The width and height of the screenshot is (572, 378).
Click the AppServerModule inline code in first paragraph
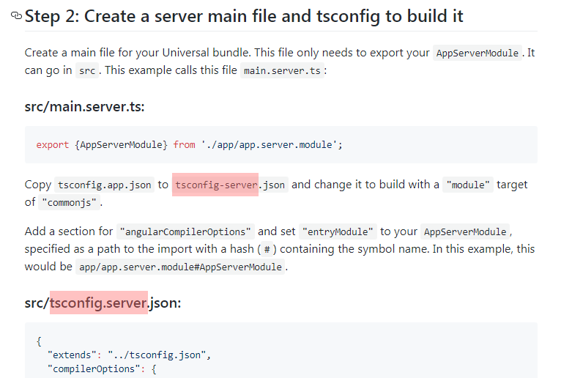click(x=477, y=53)
